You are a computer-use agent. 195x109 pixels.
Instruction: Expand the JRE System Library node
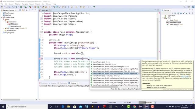point(4,28)
